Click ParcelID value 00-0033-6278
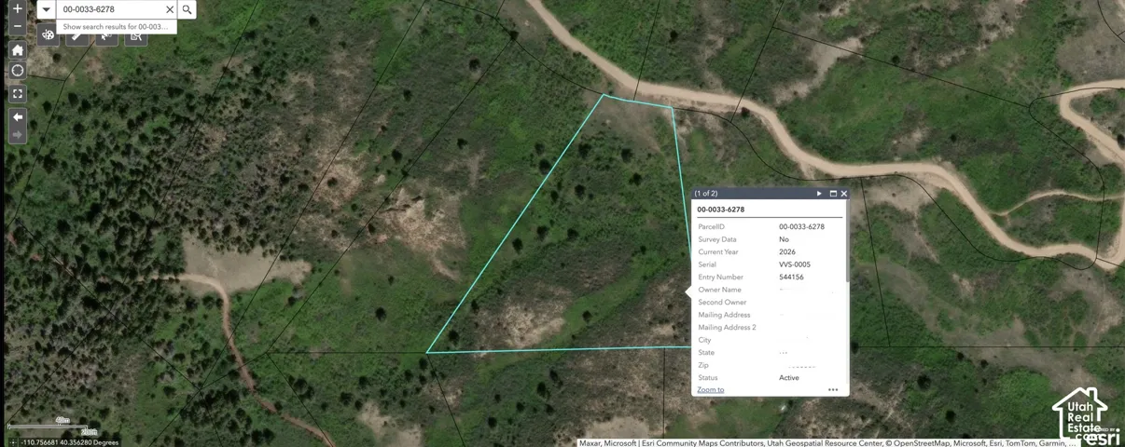The width and height of the screenshot is (1125, 447). pos(801,227)
